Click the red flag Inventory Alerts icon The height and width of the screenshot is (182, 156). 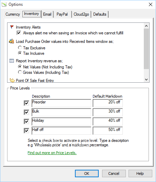[x=12, y=27]
